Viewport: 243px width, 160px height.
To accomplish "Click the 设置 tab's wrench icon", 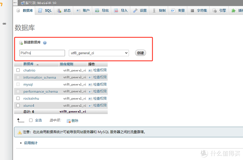I will tap(135, 10).
